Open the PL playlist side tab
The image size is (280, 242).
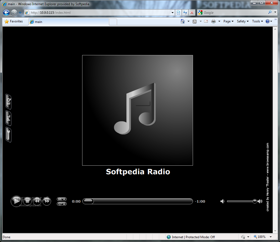pos(9,118)
